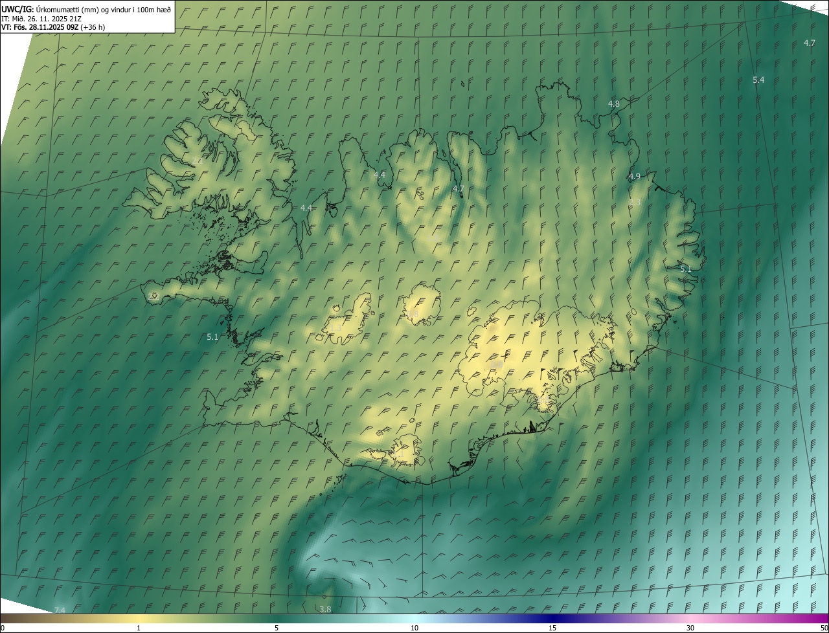Click the 'VT: Fös. 28.11.2025 09Z' line
Viewport: 829px width, 633px height.
pos(53,27)
